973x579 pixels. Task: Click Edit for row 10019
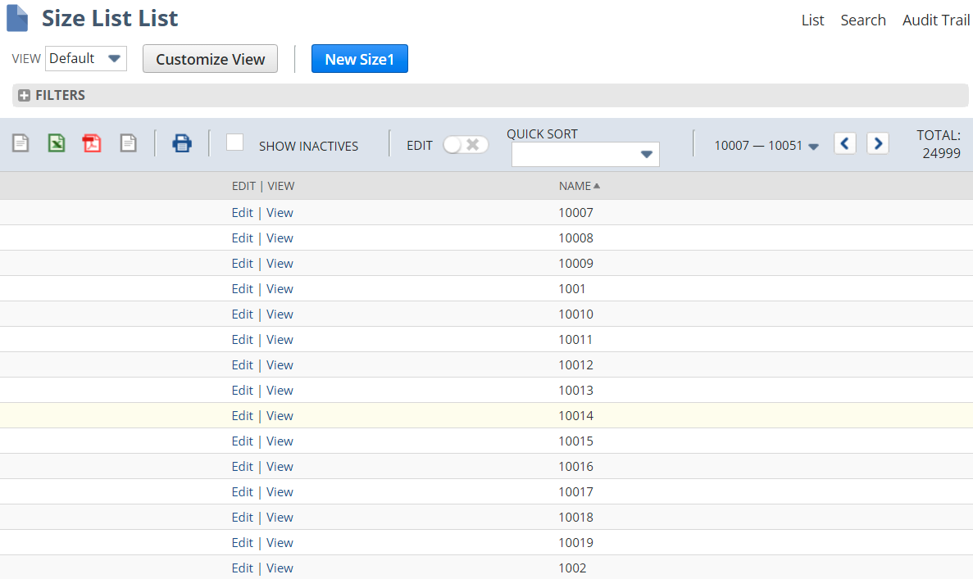point(242,543)
